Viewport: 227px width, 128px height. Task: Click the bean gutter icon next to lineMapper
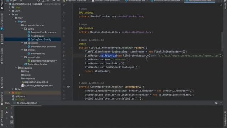tap(68, 87)
